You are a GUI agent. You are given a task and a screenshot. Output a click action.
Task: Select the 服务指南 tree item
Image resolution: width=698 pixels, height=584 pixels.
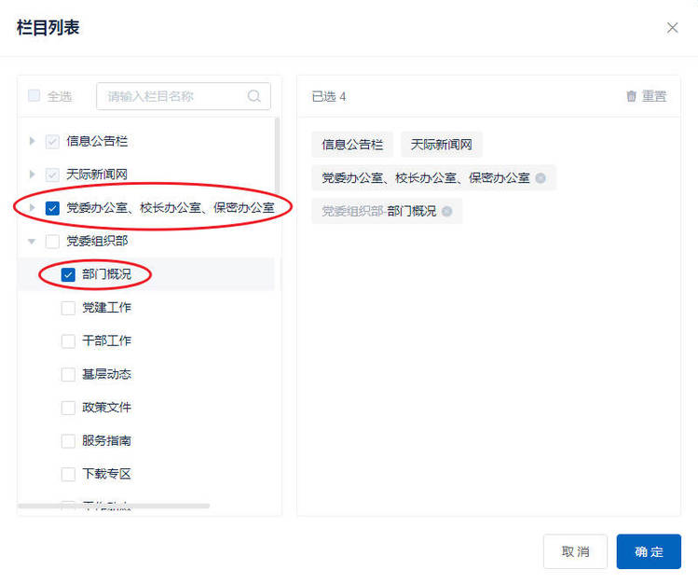106,440
